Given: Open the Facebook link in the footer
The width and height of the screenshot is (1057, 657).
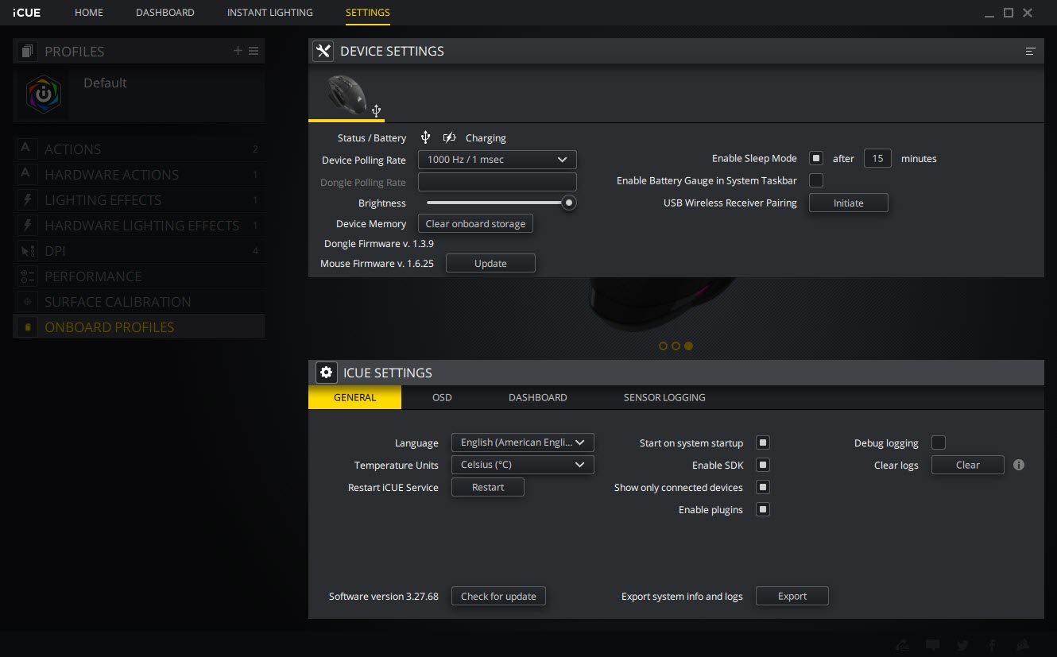Looking at the screenshot, I should [993, 645].
